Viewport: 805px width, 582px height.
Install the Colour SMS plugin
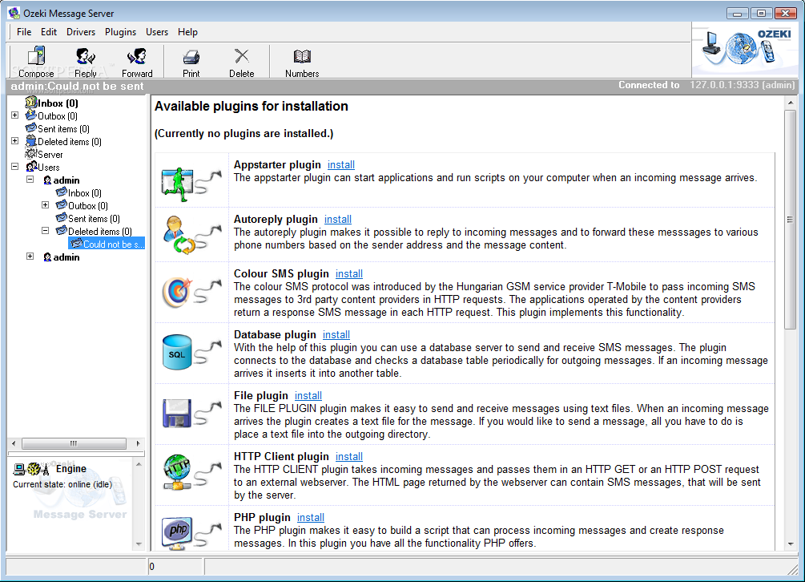coord(349,274)
